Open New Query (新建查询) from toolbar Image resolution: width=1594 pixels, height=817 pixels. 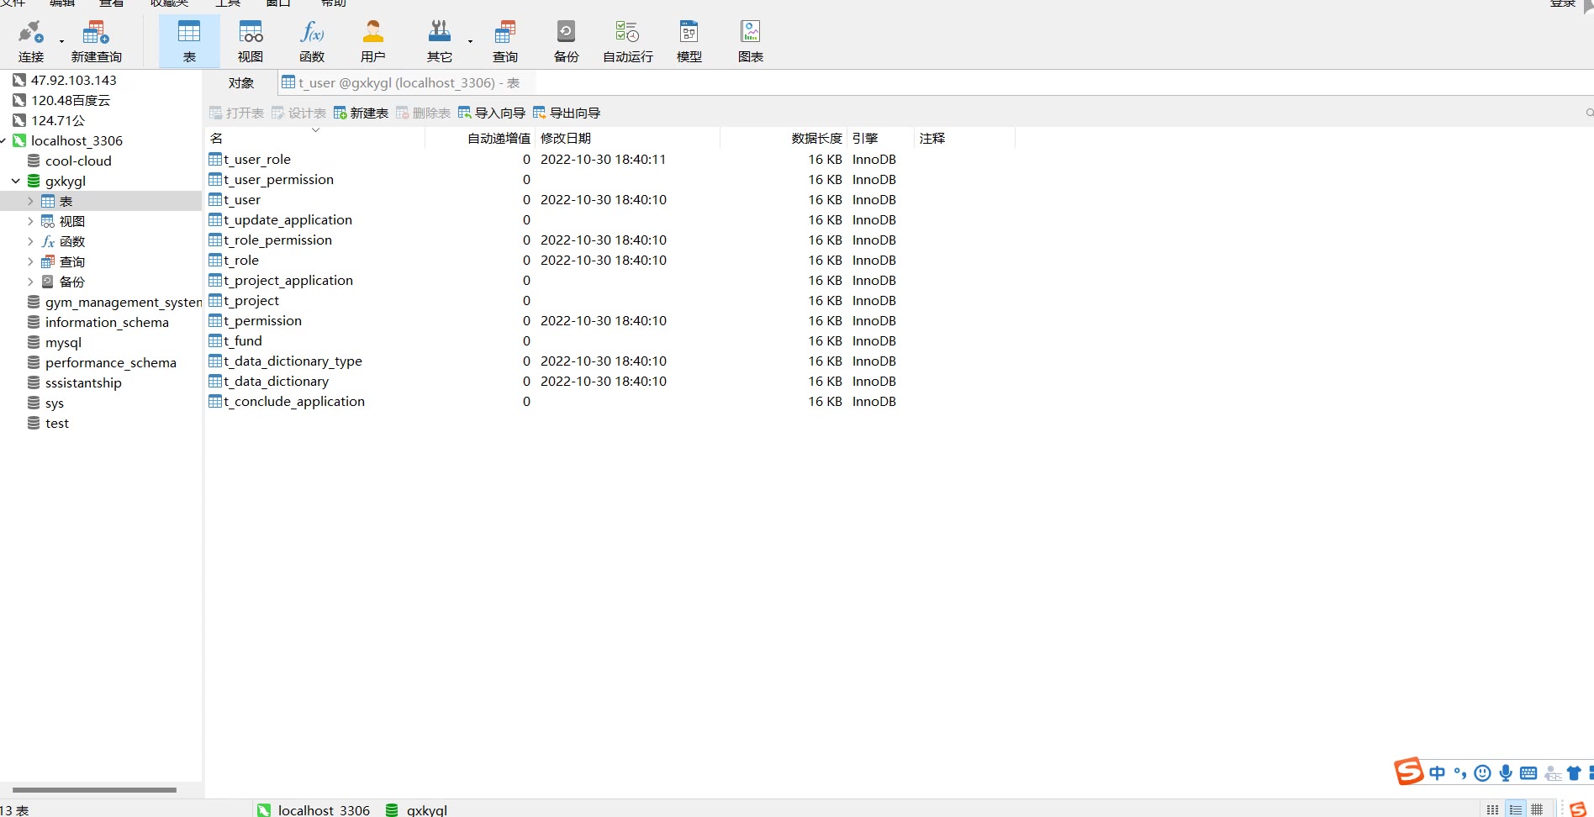[x=96, y=41]
